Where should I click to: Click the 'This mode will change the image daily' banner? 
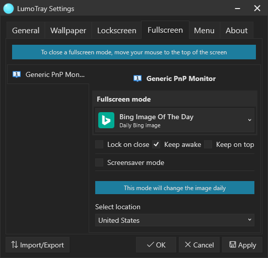(x=175, y=188)
